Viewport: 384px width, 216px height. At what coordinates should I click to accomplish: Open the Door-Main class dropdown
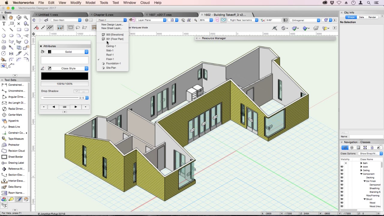click(67, 20)
